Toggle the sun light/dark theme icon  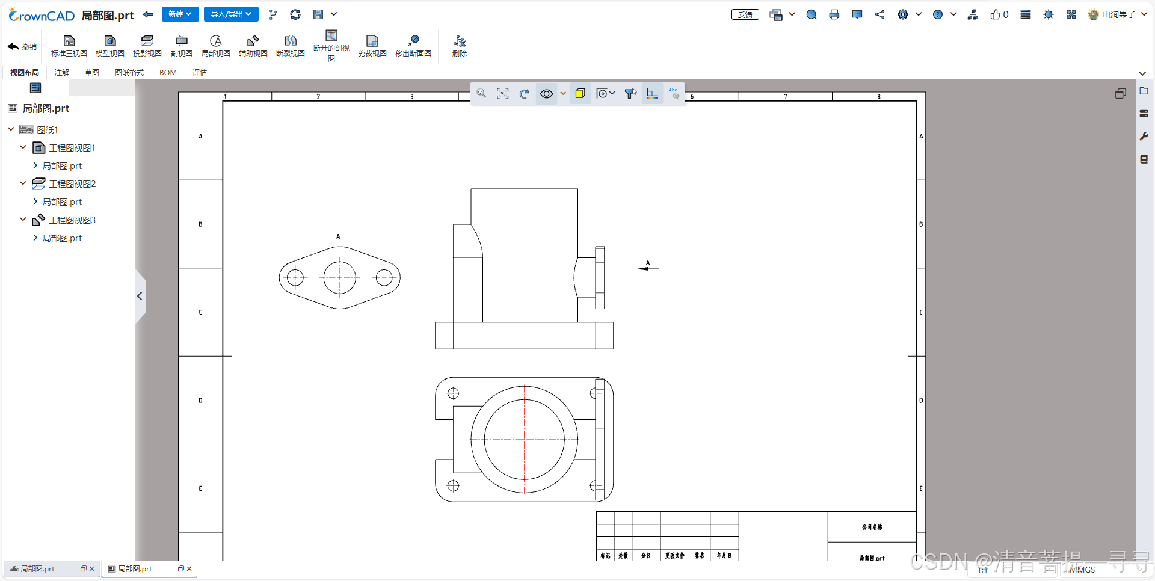click(x=1049, y=14)
